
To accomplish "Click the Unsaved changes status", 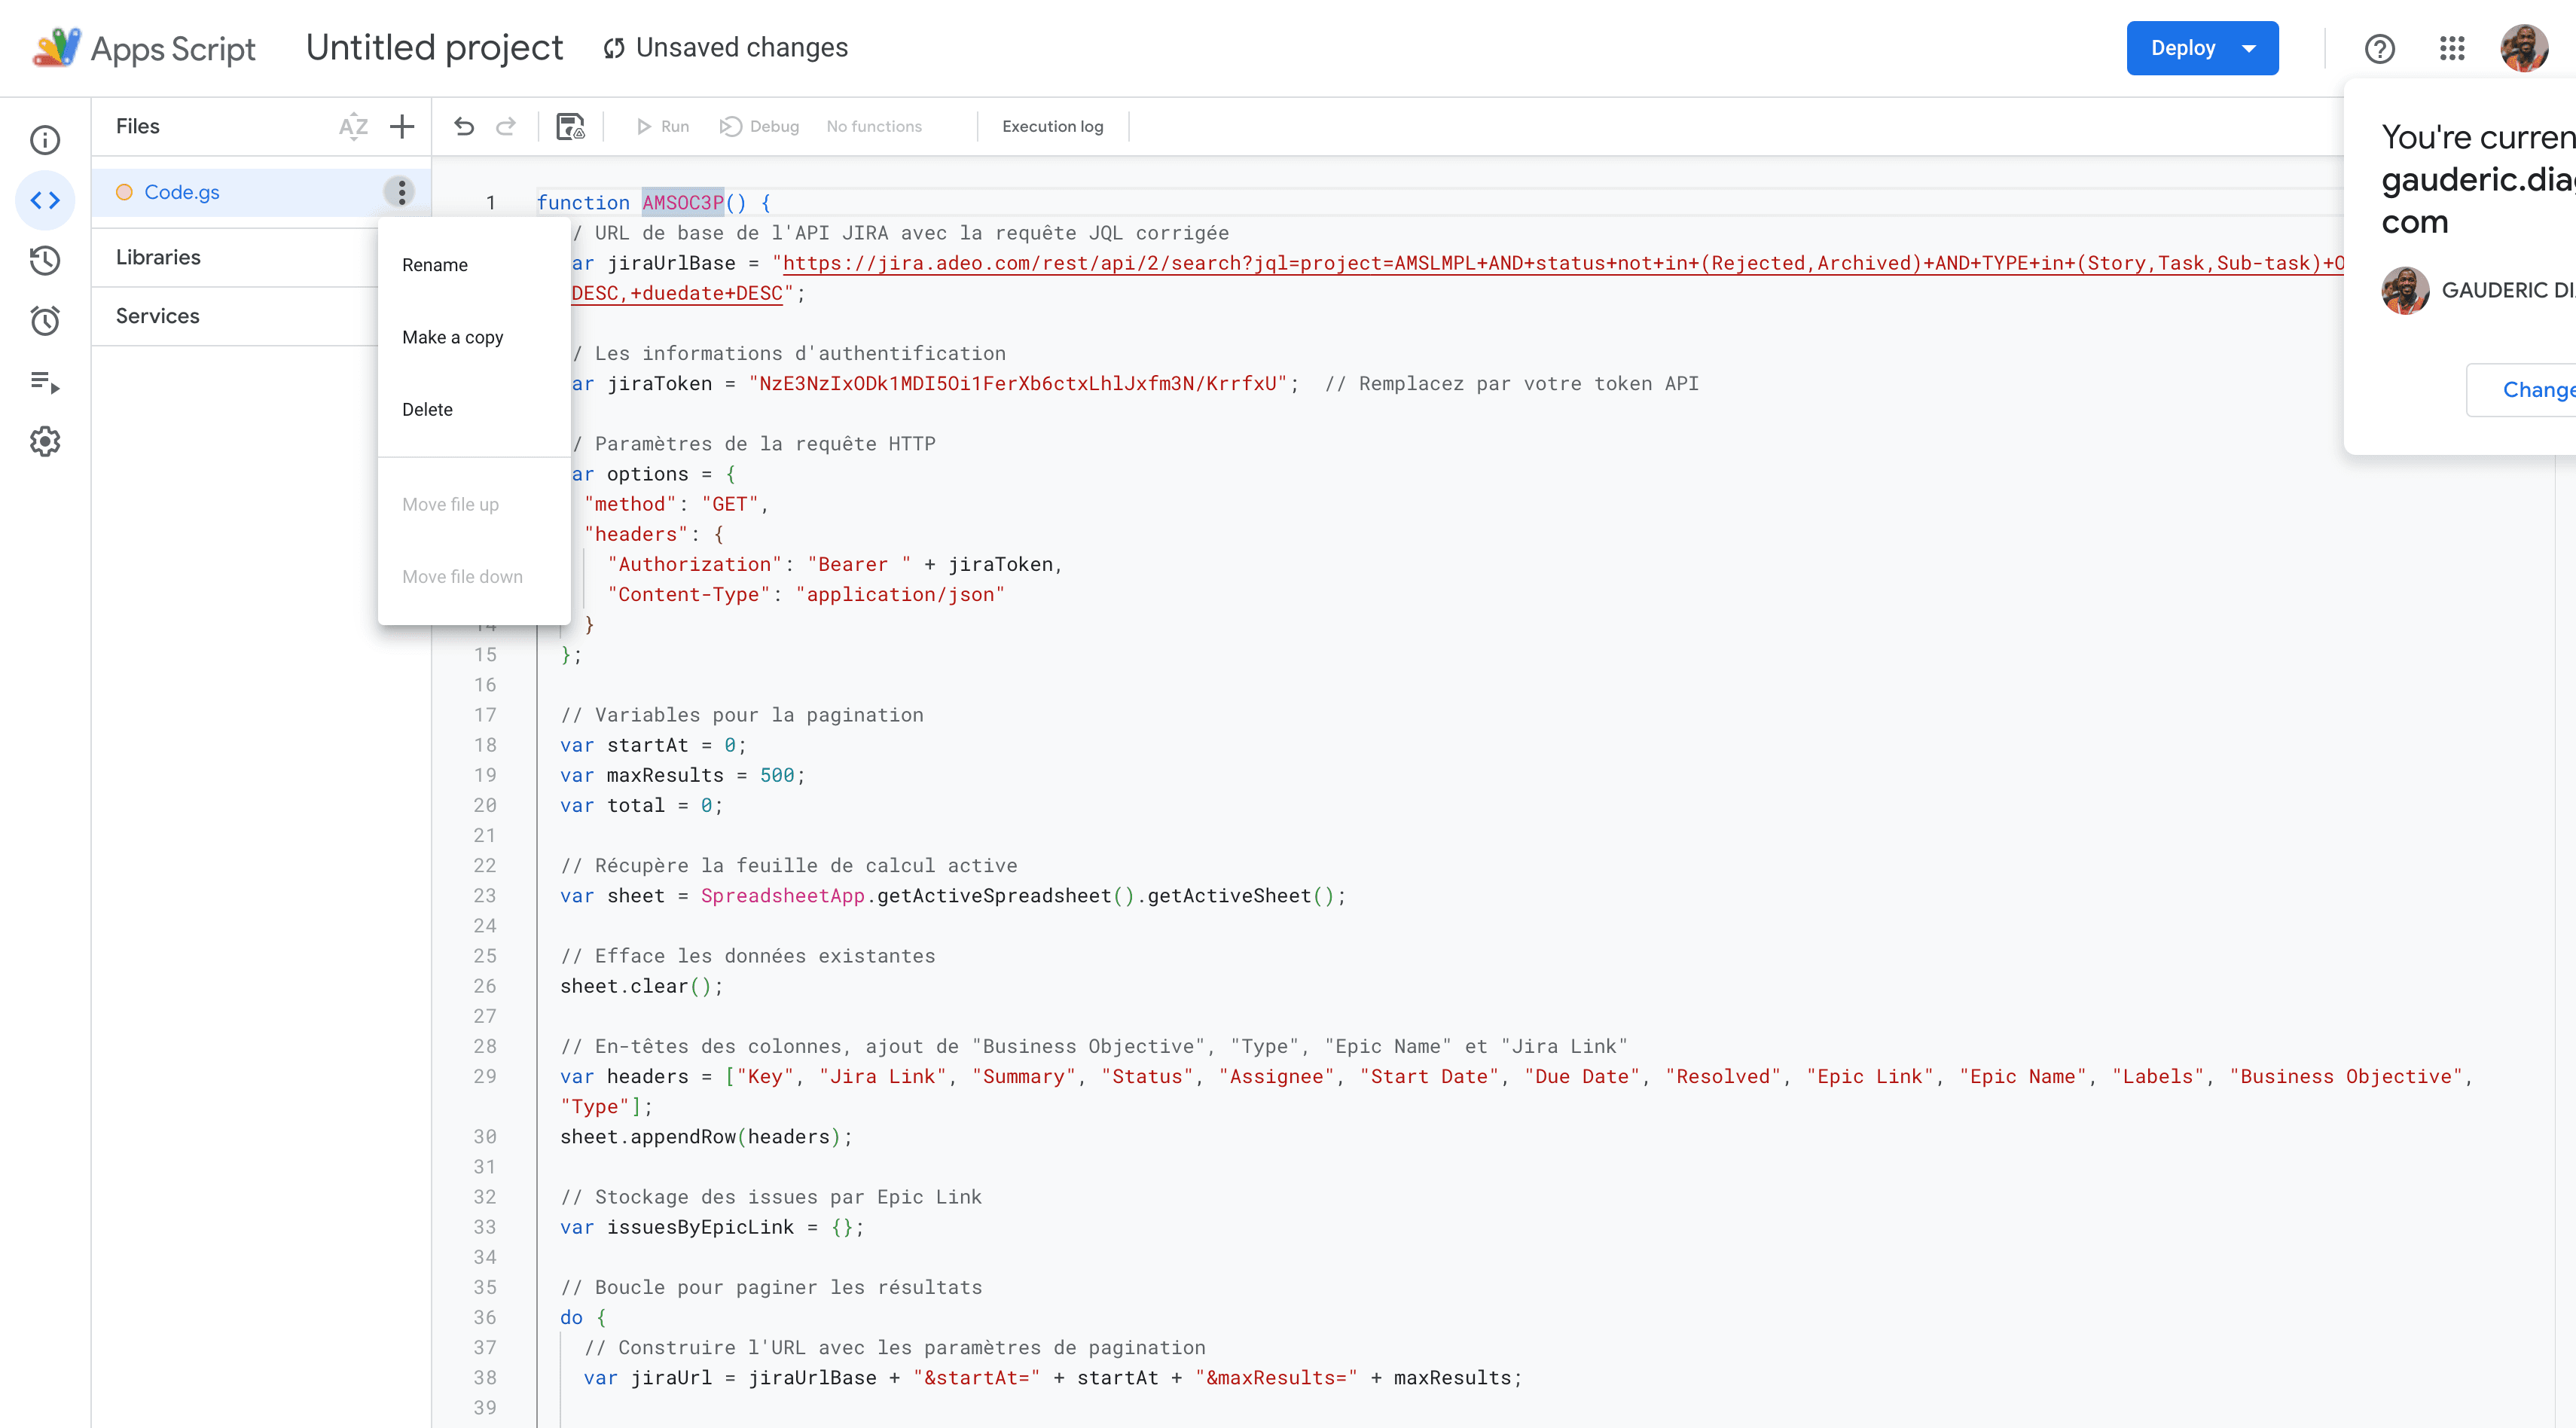I will 726,47.
